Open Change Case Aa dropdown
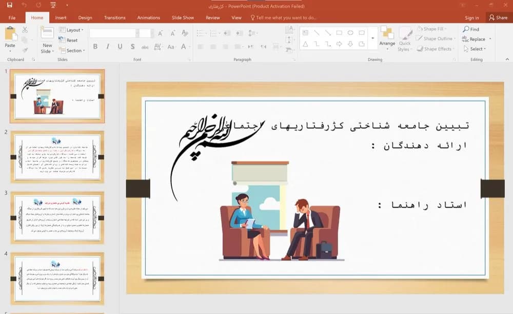The width and height of the screenshot is (513, 314). click(x=171, y=47)
